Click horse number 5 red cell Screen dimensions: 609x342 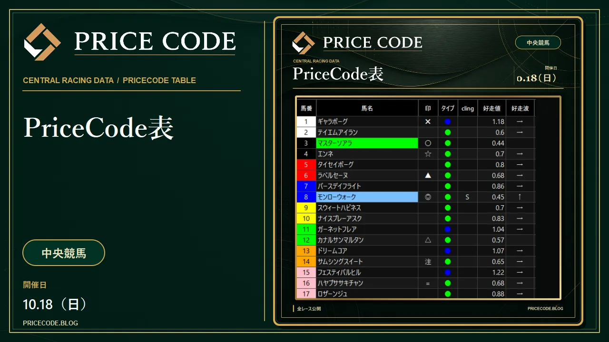[x=306, y=165]
